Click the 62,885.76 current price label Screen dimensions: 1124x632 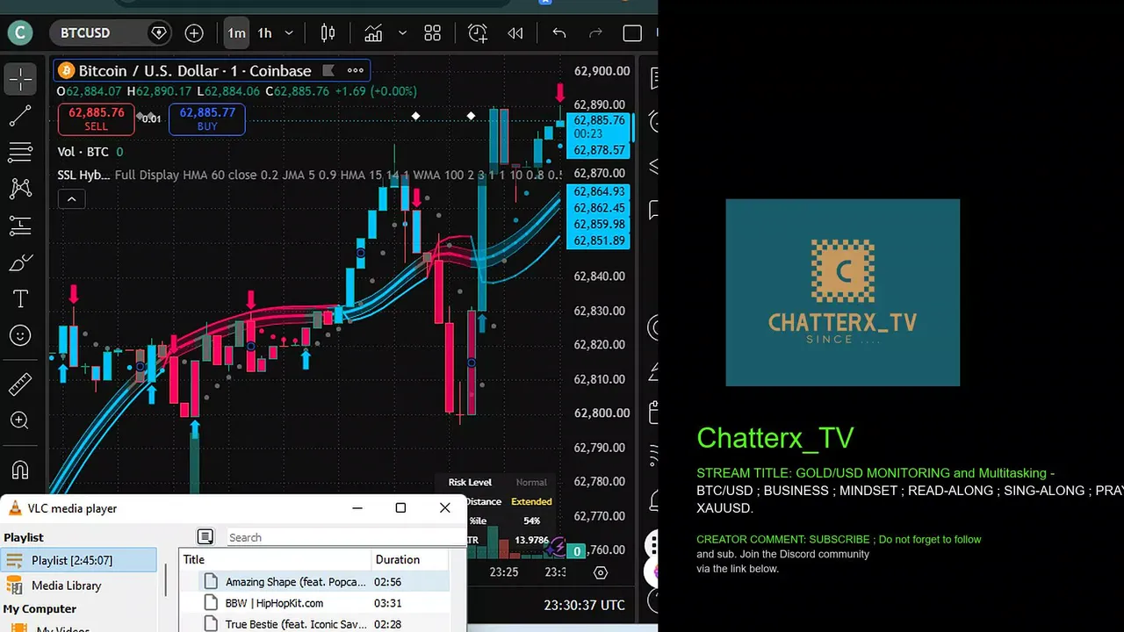point(599,120)
